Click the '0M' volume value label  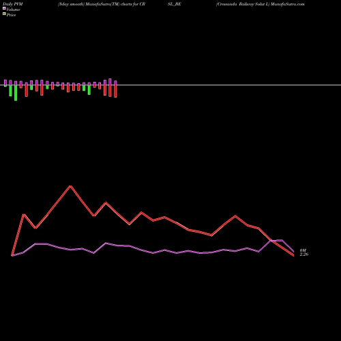[x=303, y=250]
